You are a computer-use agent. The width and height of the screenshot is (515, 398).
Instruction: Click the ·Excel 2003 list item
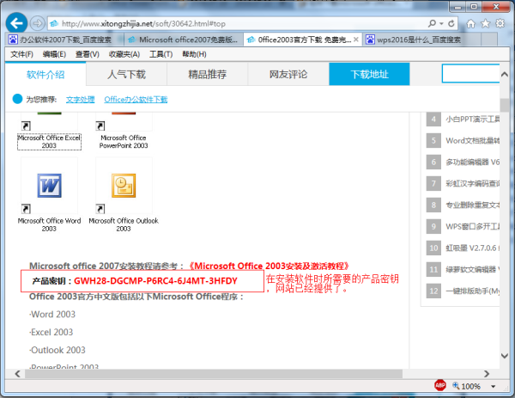51,332
